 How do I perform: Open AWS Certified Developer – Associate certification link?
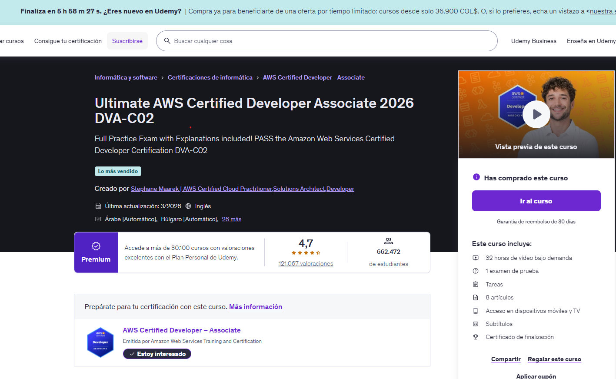(x=182, y=330)
